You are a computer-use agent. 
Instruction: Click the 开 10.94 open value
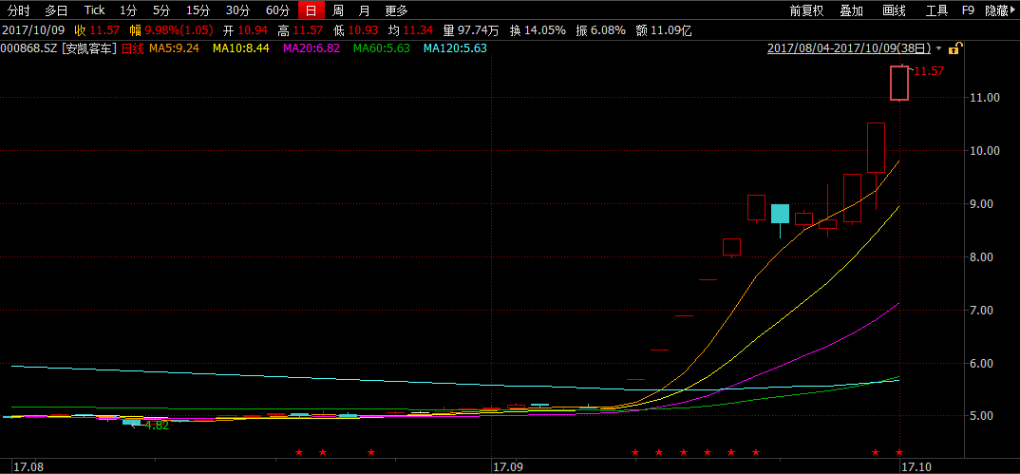tap(245, 29)
